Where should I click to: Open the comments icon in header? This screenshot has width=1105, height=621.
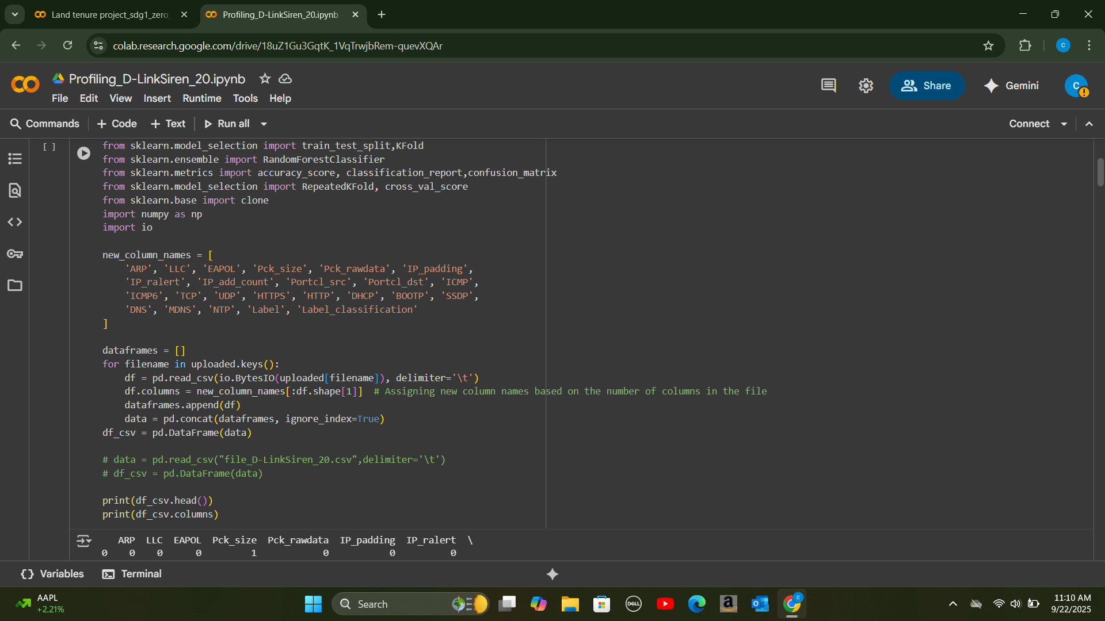pyautogui.click(x=828, y=86)
